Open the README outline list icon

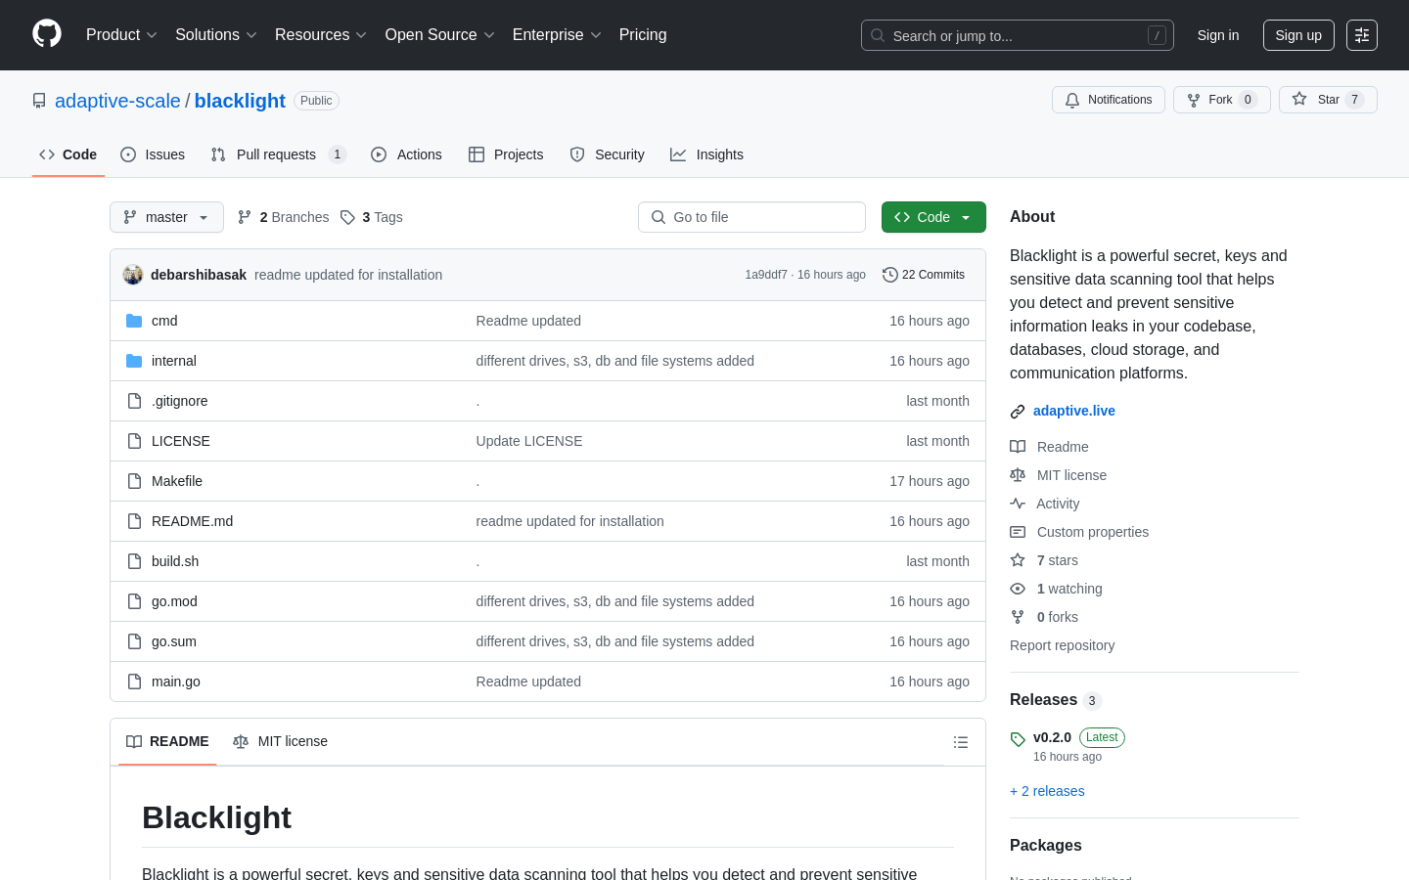pos(961,742)
